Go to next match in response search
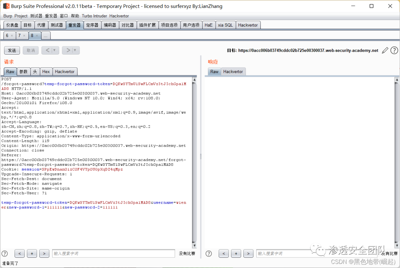Image resolution: width=400 pixels, height=268 pixels. (248, 254)
